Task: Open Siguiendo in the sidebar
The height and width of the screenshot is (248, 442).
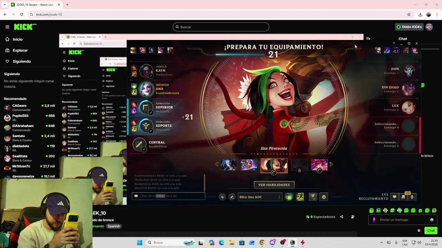Action: [x=21, y=61]
